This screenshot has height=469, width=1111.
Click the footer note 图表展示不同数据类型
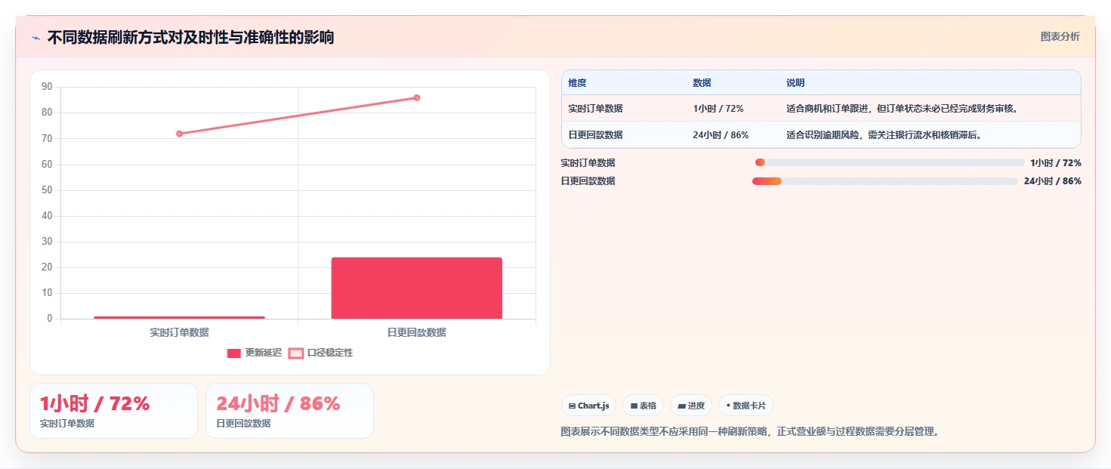point(750,432)
